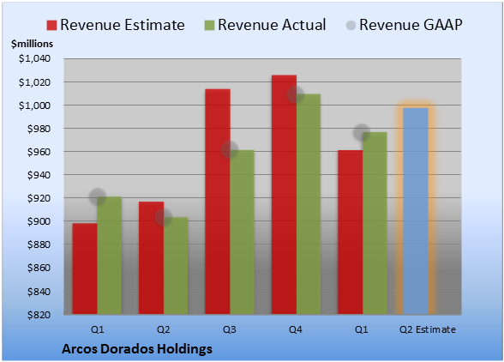Click the '$980' axis value
Screen dimensions: 504x362
39,129
